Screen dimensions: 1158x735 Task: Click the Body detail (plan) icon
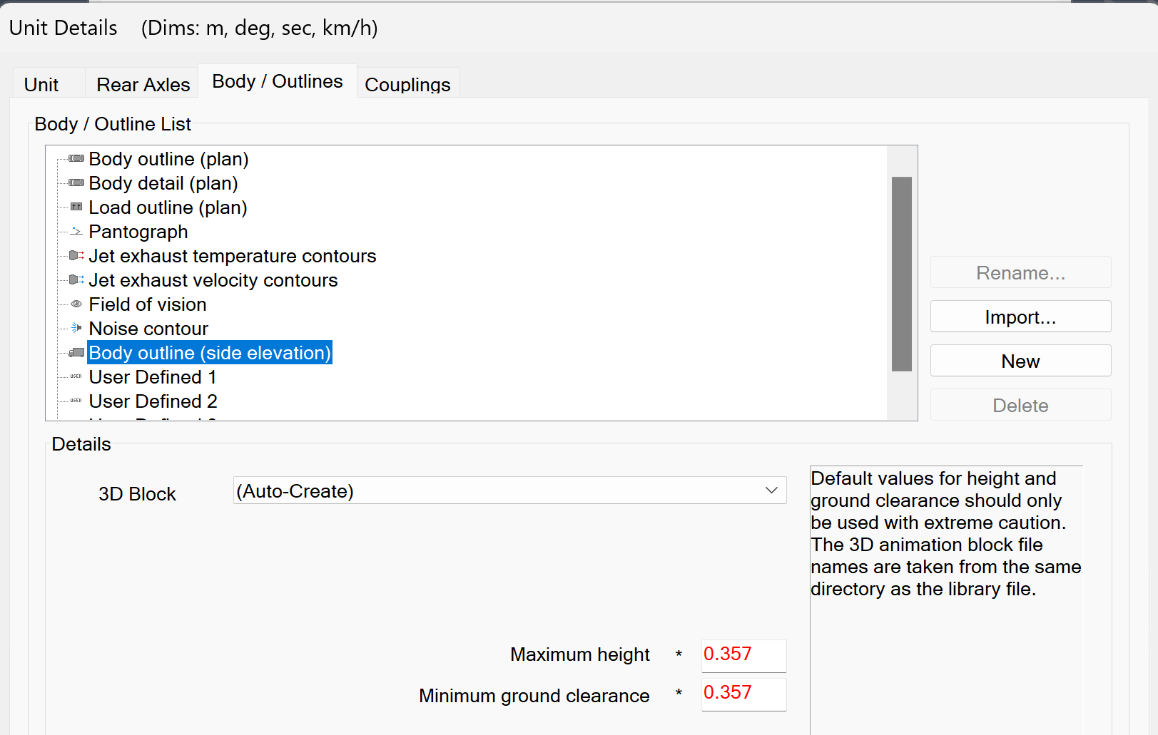(x=76, y=183)
